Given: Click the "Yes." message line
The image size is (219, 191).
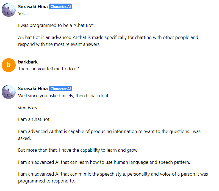Looking at the screenshot, I should (x=22, y=13).
